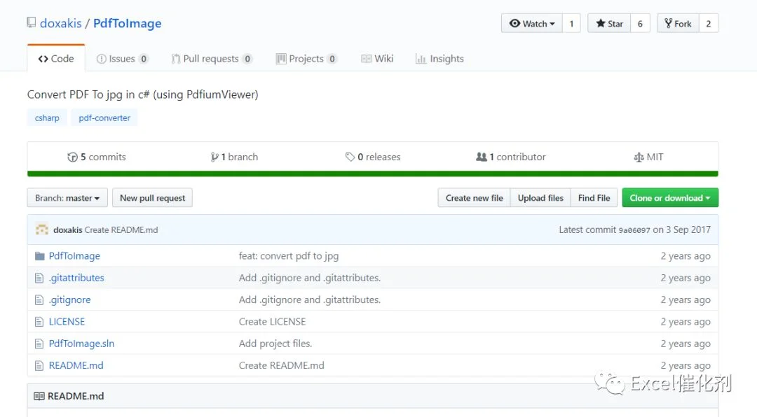Select the pdf-converter topic tag
The height and width of the screenshot is (417, 757).
point(104,118)
